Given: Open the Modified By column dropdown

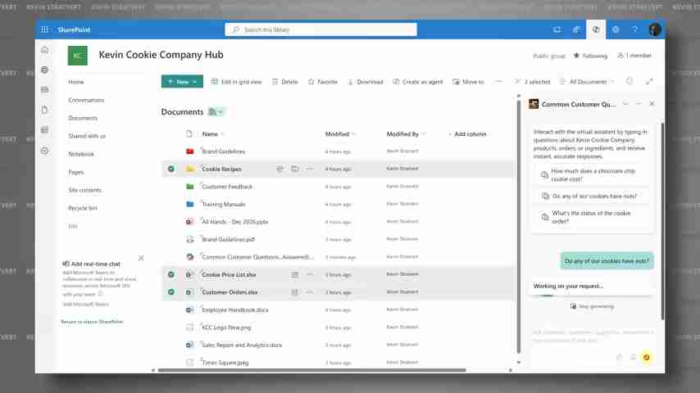Looking at the screenshot, I should 406,134.
